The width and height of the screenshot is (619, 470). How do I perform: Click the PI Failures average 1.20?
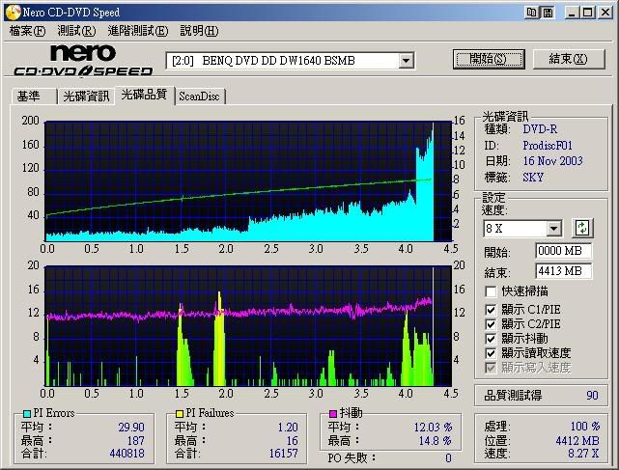288,428
